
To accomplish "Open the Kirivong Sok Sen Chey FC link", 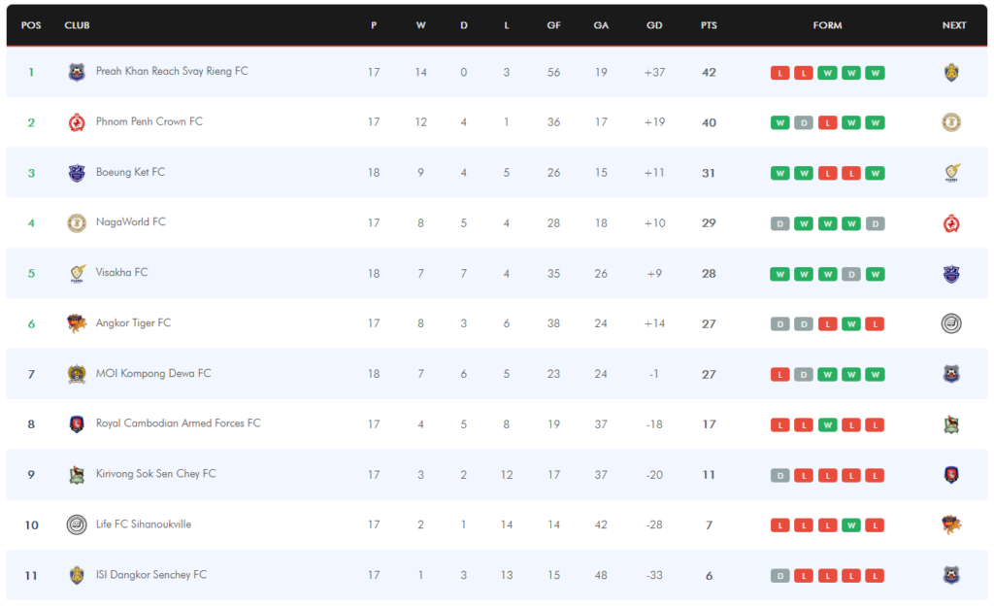I will click(155, 474).
